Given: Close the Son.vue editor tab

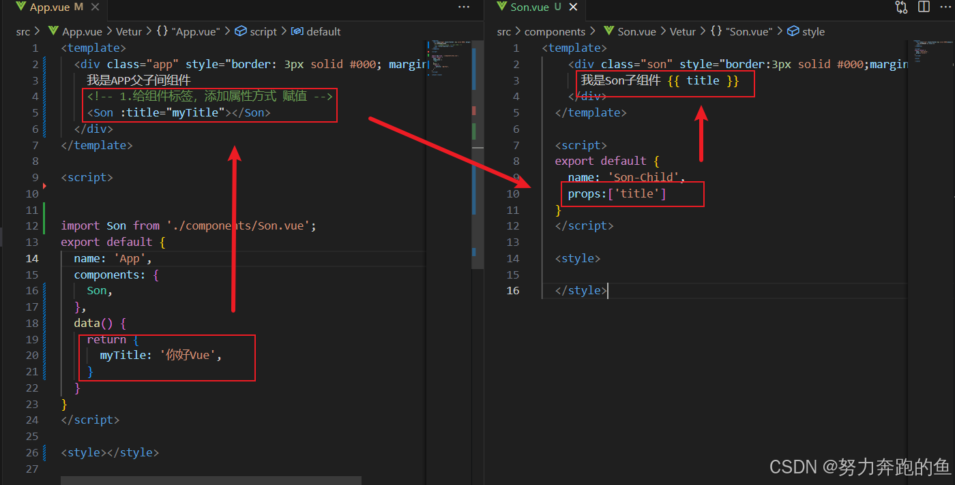Looking at the screenshot, I should 573,7.
